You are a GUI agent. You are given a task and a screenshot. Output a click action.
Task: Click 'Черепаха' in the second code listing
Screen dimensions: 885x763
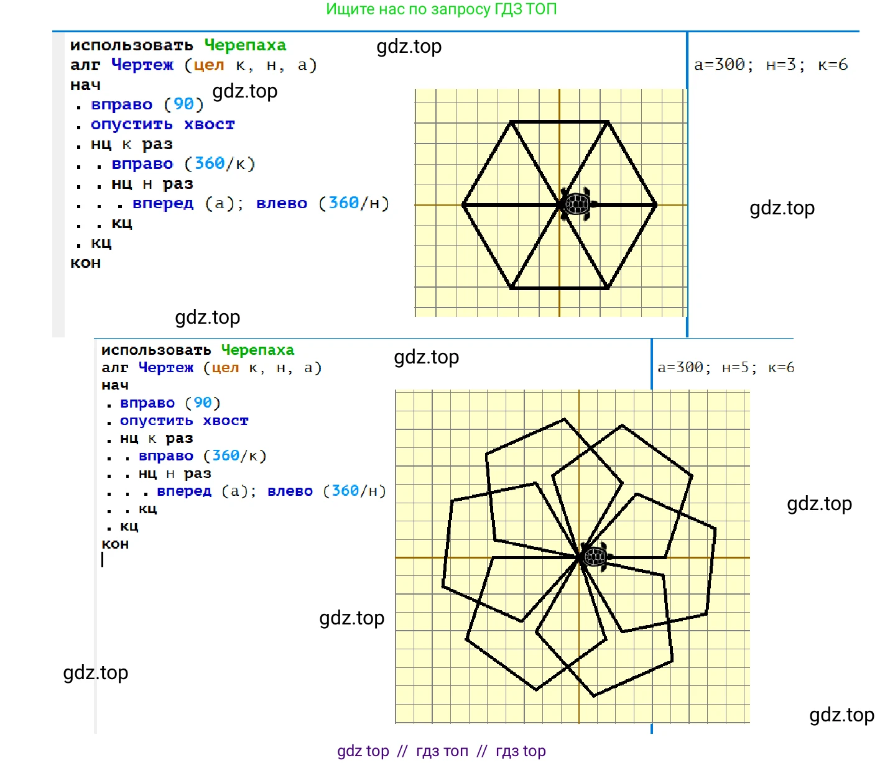coord(257,350)
